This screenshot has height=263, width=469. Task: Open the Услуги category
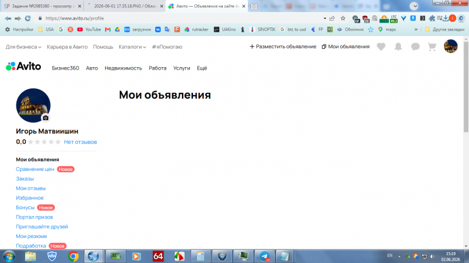point(181,68)
